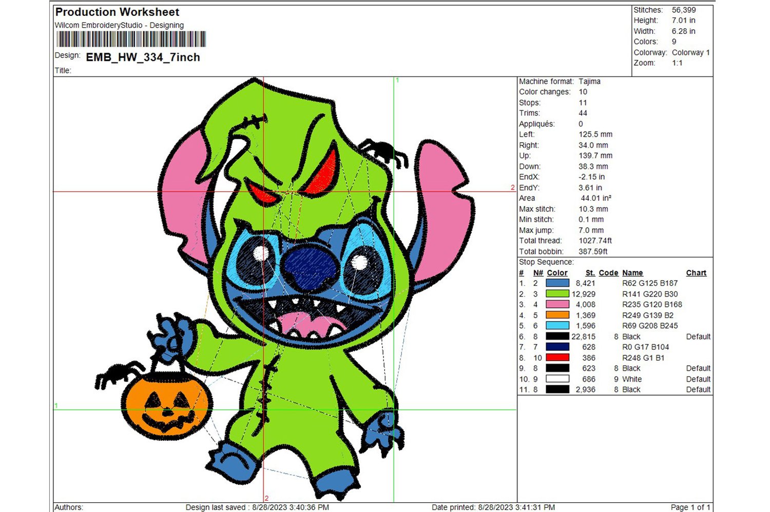770x512 pixels.
Task: Click the stitch count "1,596"
Action: click(586, 326)
